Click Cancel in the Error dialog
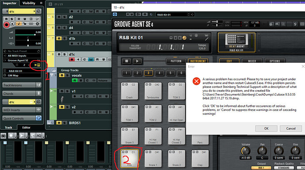The image size is (305, 170). point(290,128)
